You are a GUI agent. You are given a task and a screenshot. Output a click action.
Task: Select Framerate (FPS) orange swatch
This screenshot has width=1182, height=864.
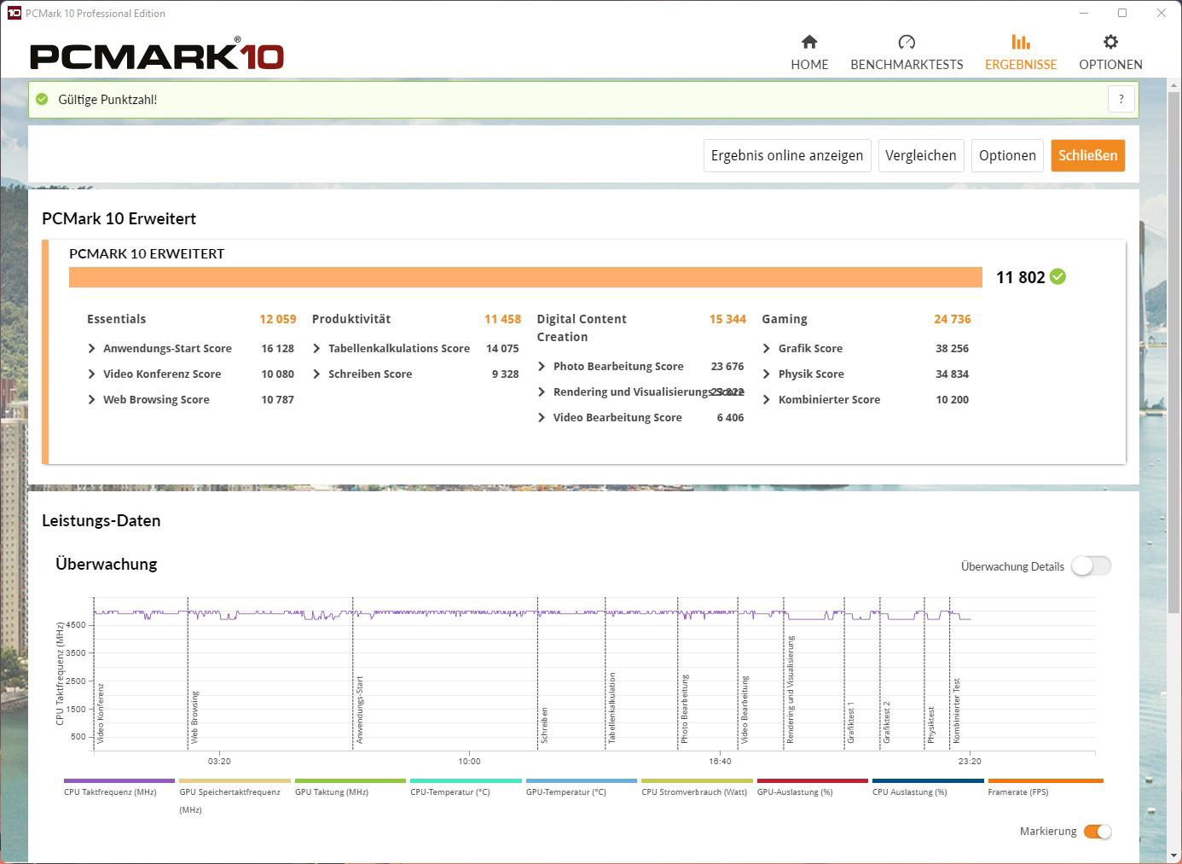(x=1046, y=780)
